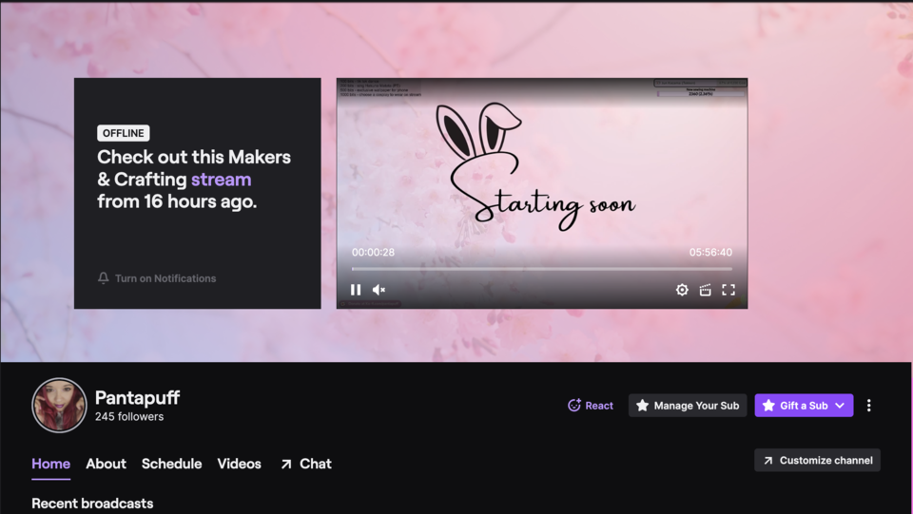Seek using the video progress bar
Screen dimensions: 913x514
pos(542,269)
